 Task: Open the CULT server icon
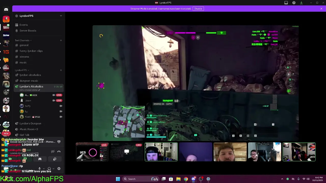(6, 92)
